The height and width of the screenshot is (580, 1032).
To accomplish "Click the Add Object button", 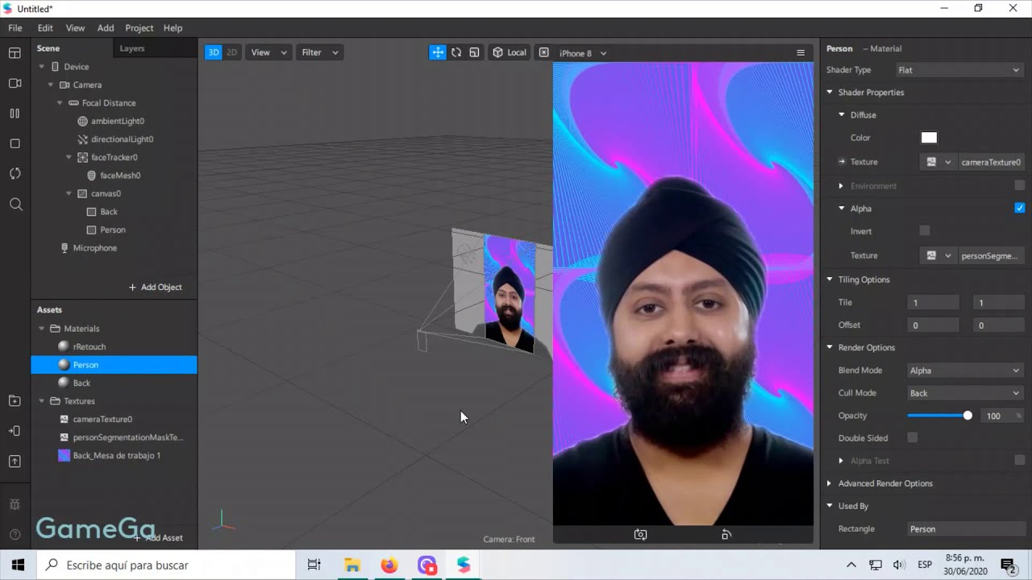I will [x=156, y=287].
